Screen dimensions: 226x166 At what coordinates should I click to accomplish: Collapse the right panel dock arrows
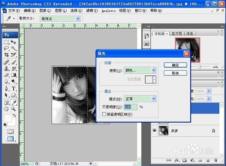[x=222, y=26]
